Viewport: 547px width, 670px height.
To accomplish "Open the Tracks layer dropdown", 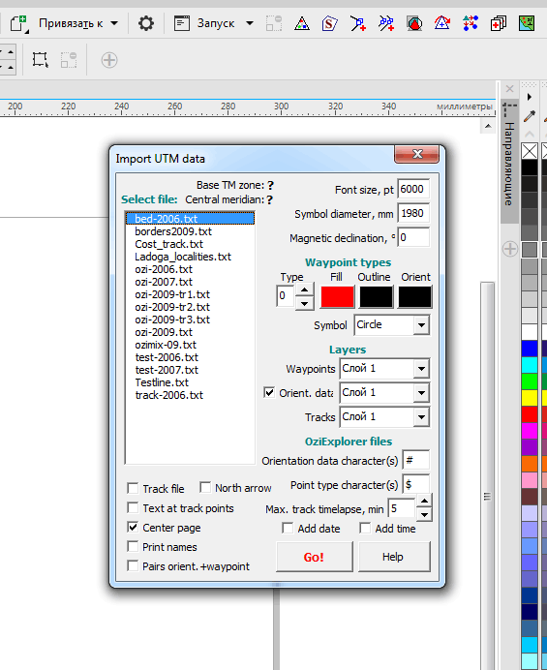I will [x=421, y=417].
